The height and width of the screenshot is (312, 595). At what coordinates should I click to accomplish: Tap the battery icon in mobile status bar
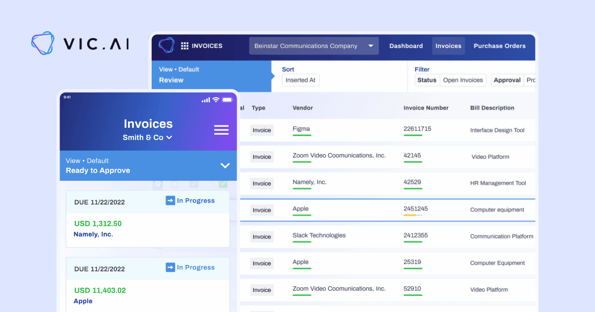coord(227,100)
